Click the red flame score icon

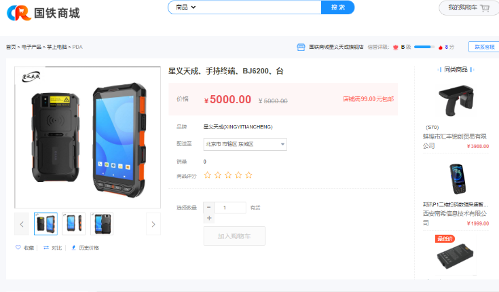(x=441, y=47)
